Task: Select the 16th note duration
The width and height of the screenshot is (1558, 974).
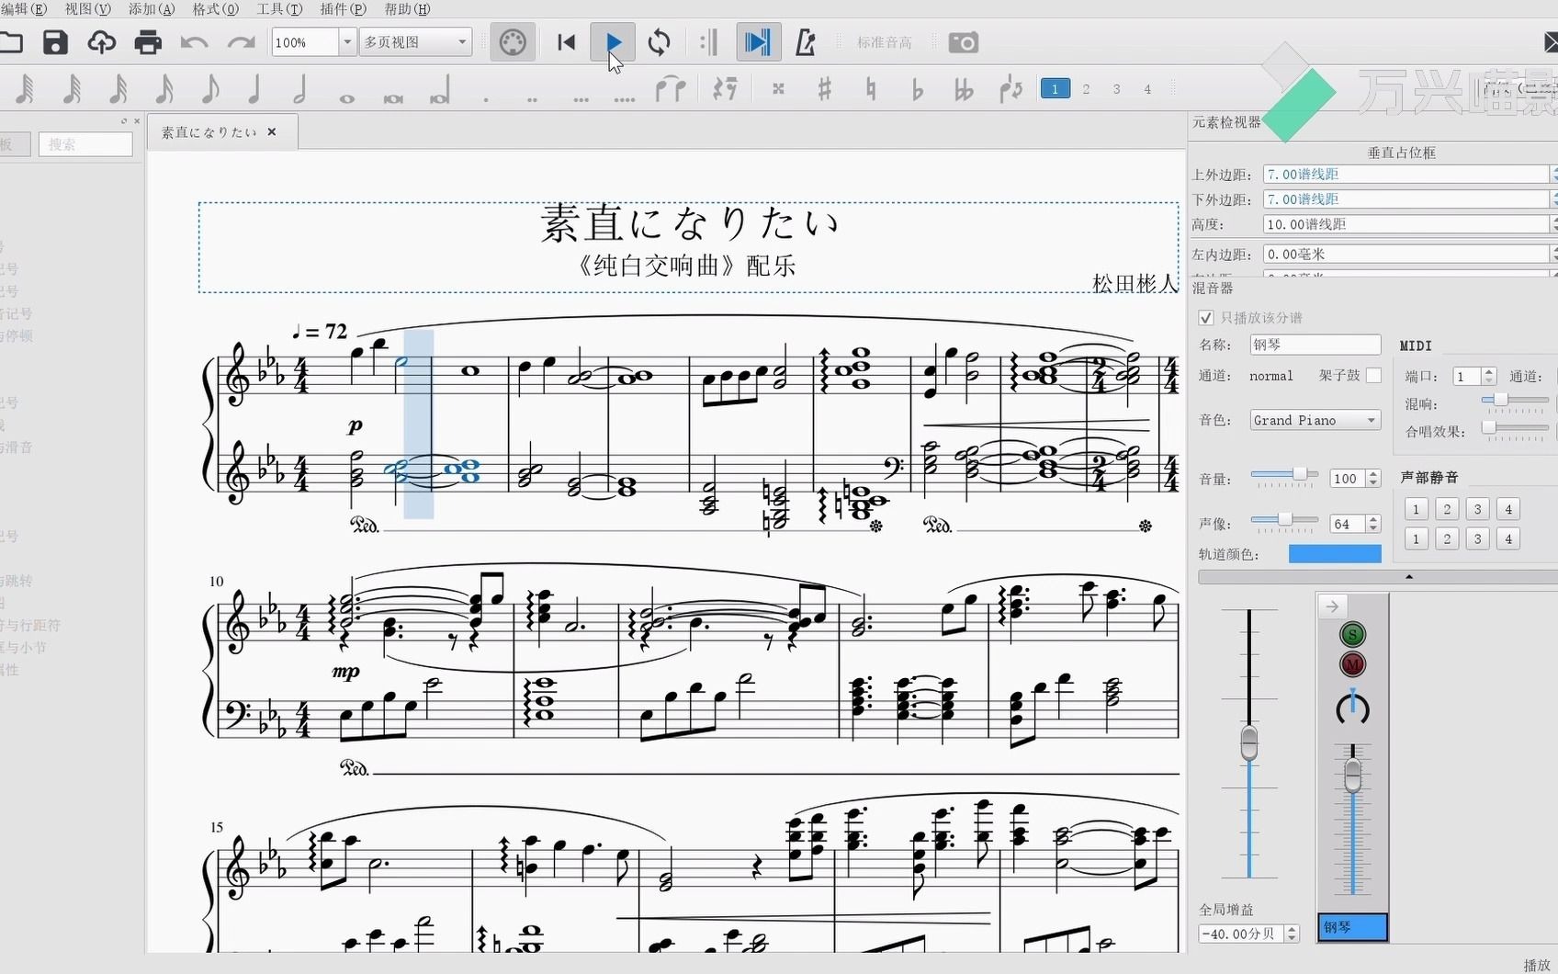Action: 164,89
